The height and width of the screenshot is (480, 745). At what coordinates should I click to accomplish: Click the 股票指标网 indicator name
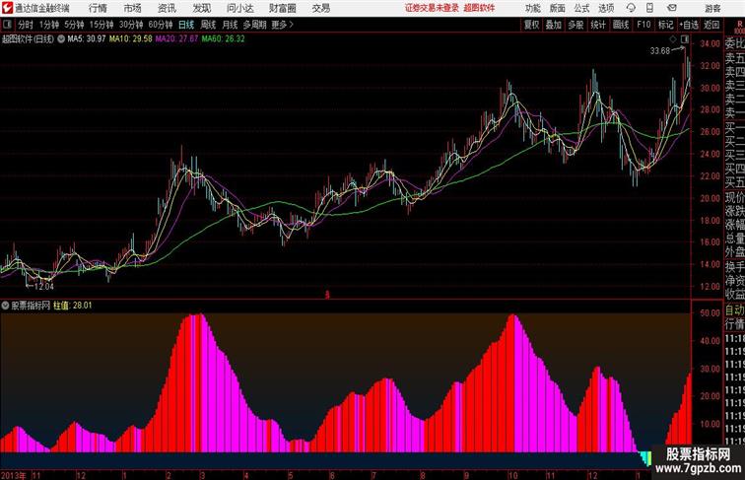[31, 306]
